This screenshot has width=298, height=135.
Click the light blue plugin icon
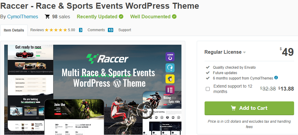point(170,68)
